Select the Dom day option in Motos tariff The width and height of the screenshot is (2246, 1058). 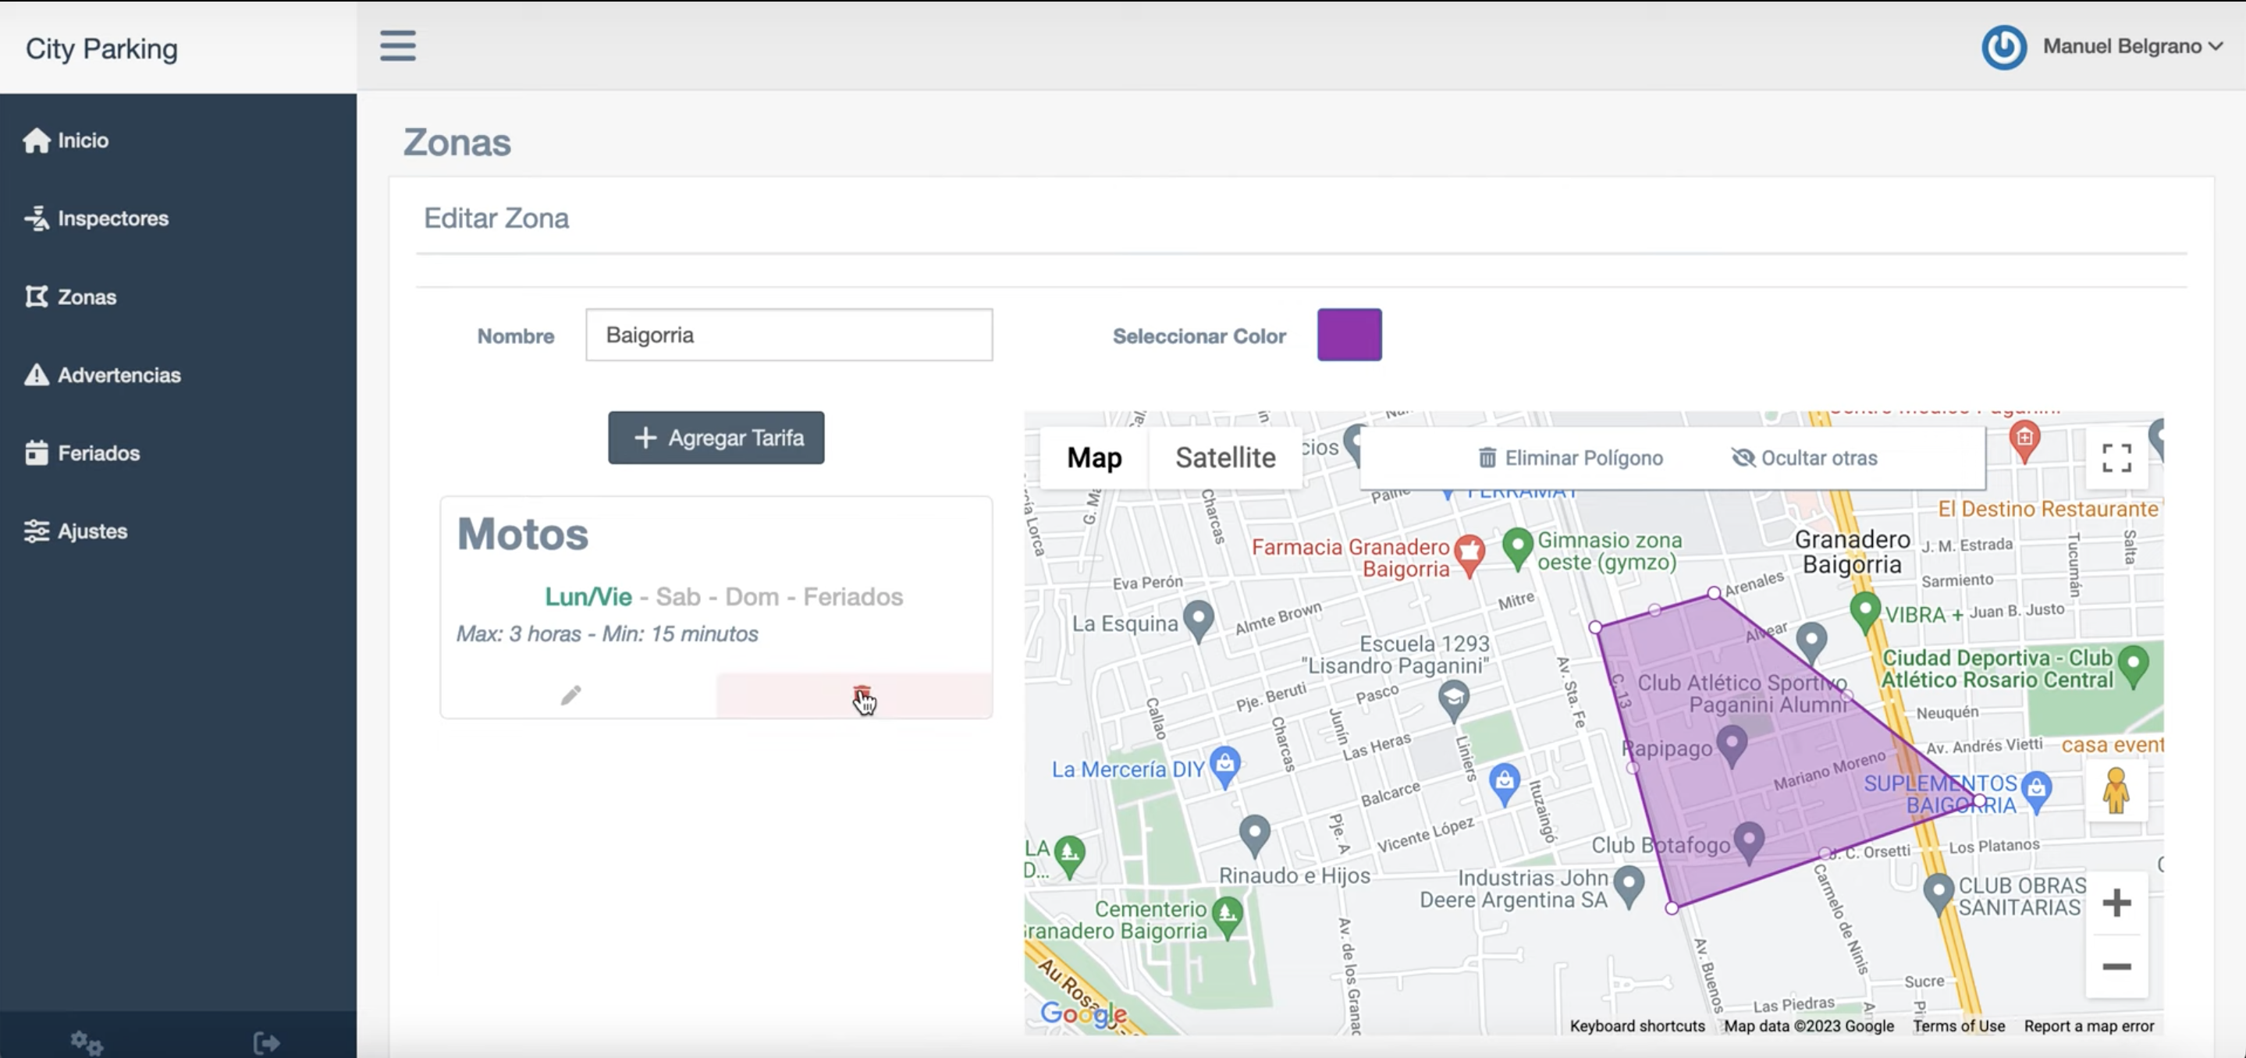point(752,597)
